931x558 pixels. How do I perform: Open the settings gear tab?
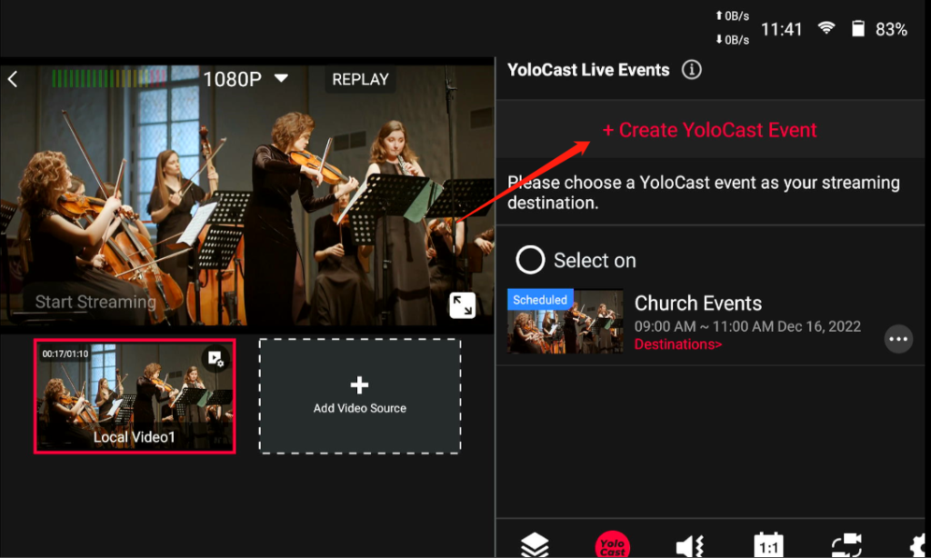[x=920, y=545]
